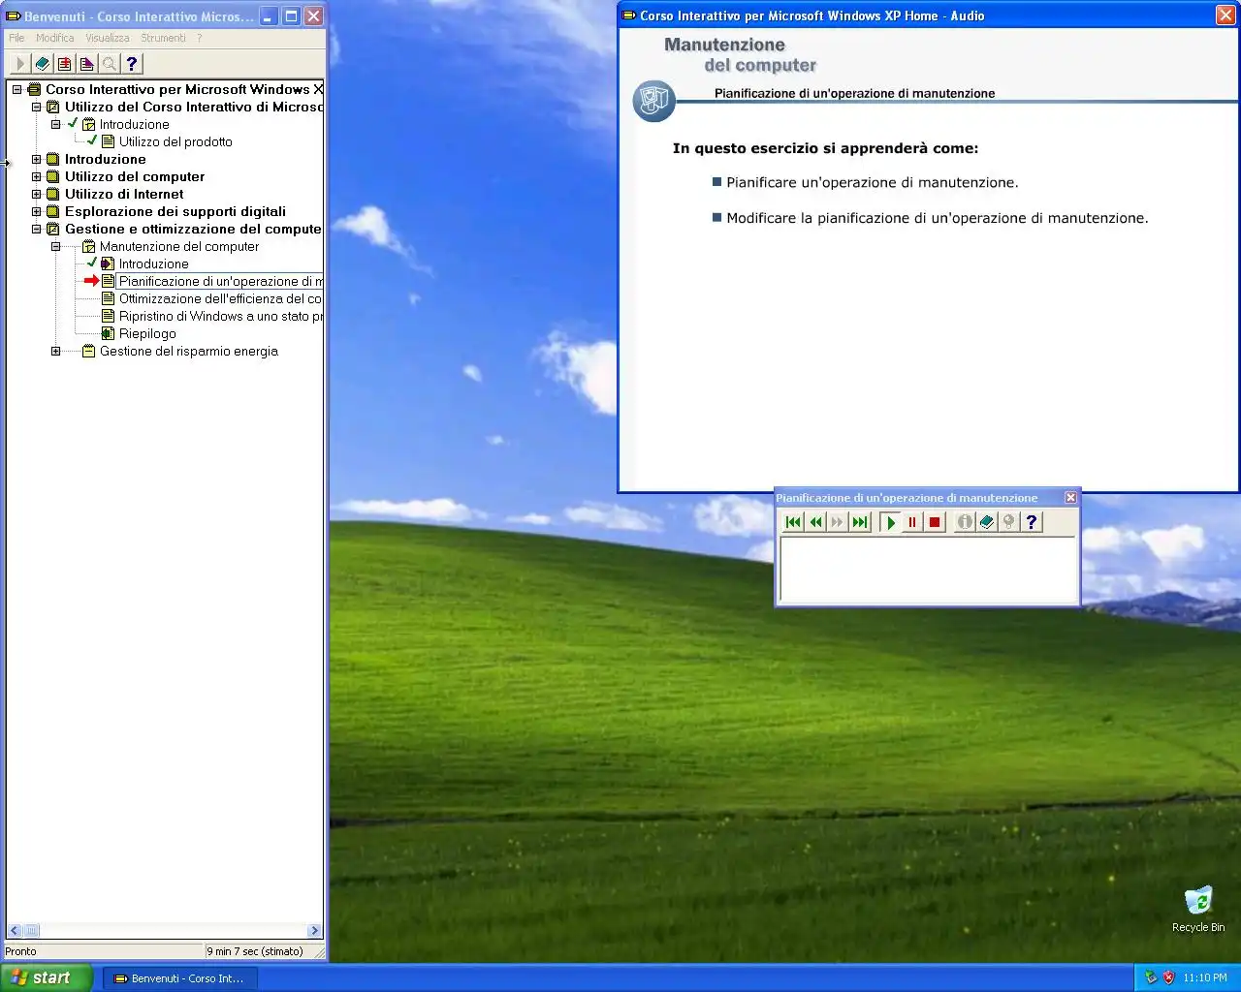
Task: Select Gestione del risparmio energia label
Action: (189, 351)
